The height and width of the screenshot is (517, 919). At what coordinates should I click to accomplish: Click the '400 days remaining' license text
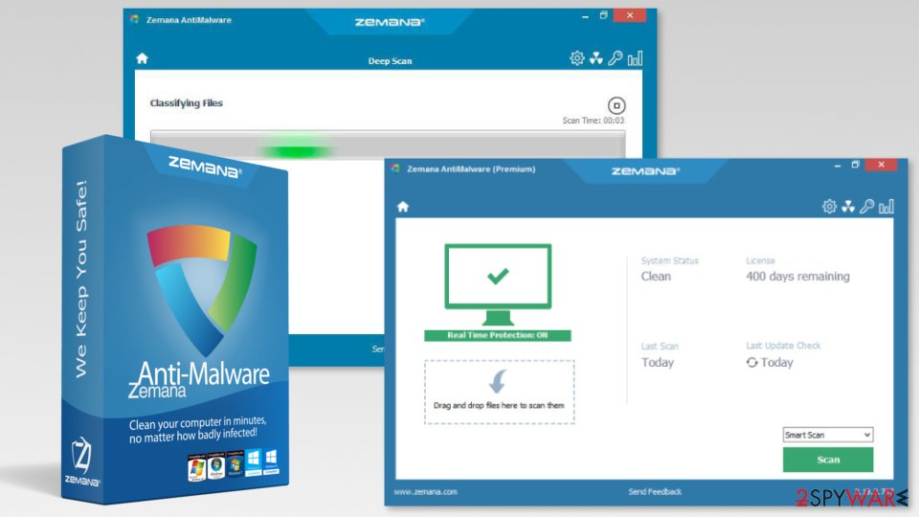(797, 276)
